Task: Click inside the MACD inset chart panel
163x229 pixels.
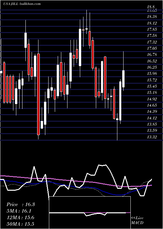Action: click(x=90, y=213)
